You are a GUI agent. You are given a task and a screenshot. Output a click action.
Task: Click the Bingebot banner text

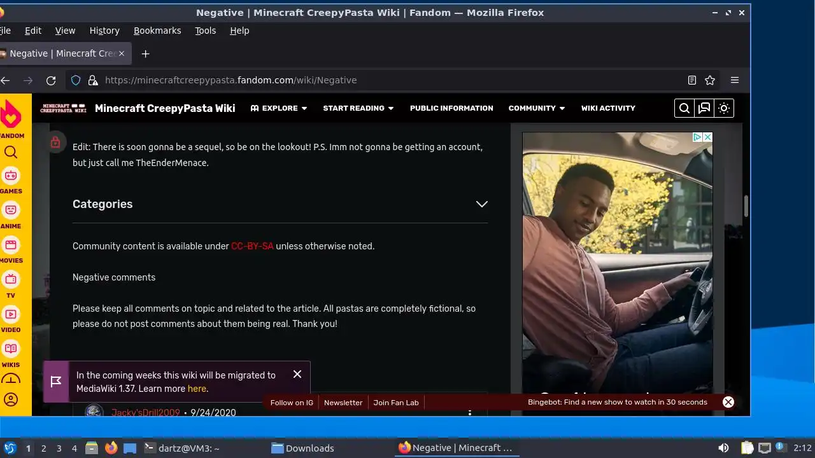tap(618, 402)
